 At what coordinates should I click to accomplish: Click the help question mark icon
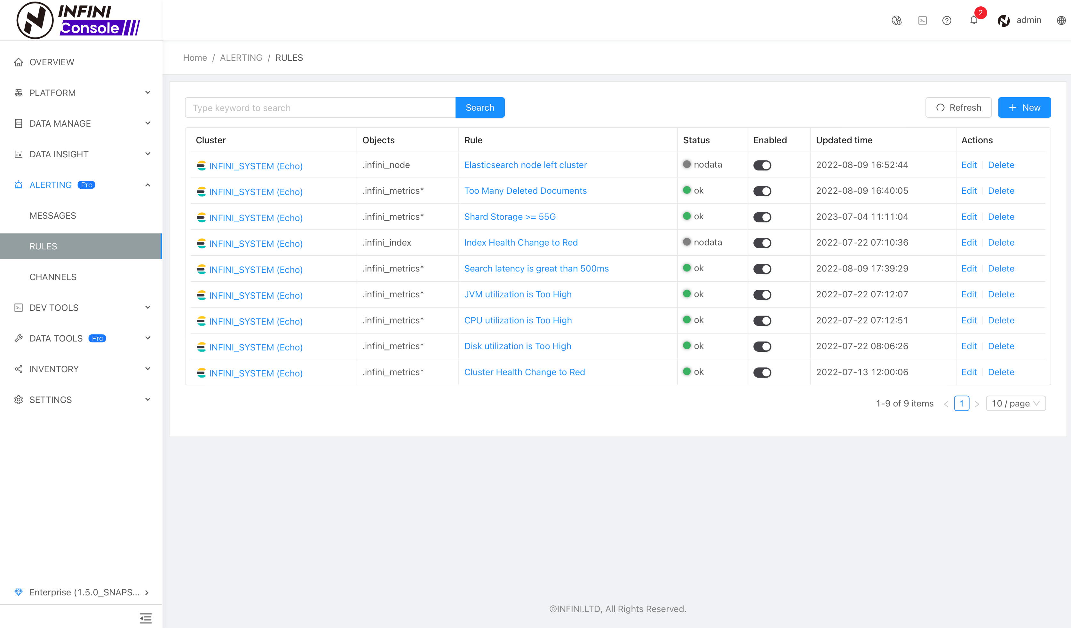947,20
